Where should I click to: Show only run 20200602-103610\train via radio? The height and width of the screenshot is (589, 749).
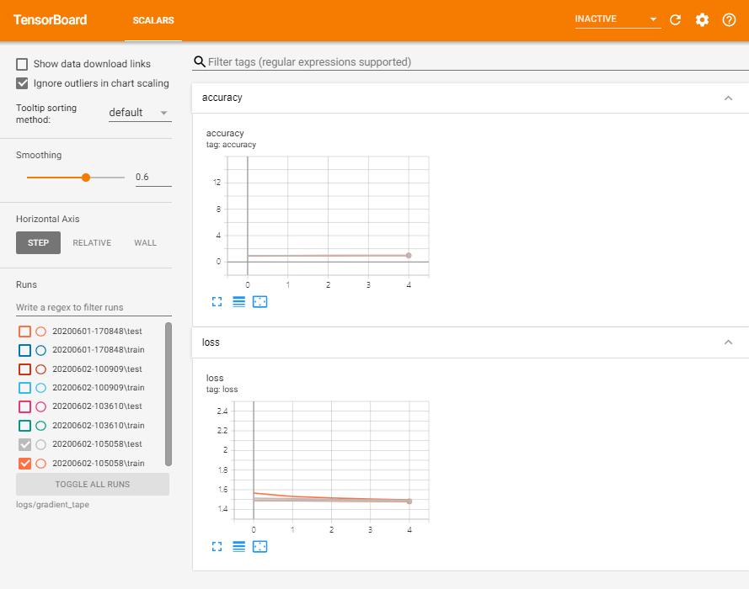(41, 426)
